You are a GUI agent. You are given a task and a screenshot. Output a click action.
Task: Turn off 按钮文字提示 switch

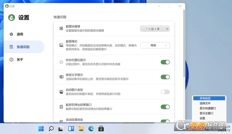tap(165, 77)
